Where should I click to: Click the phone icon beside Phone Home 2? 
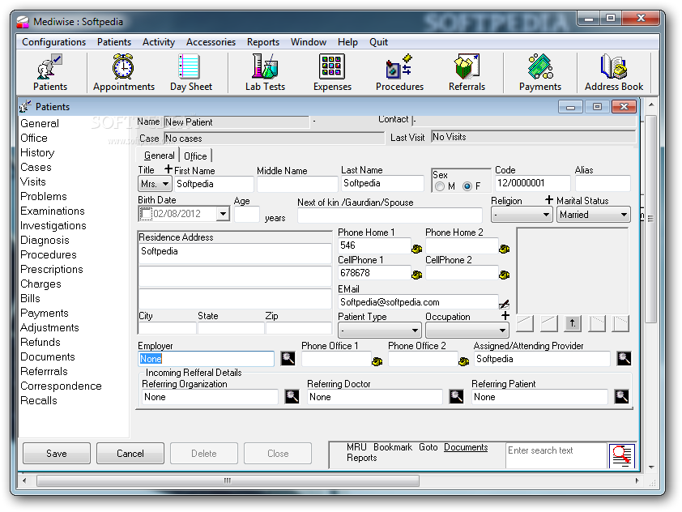point(504,249)
